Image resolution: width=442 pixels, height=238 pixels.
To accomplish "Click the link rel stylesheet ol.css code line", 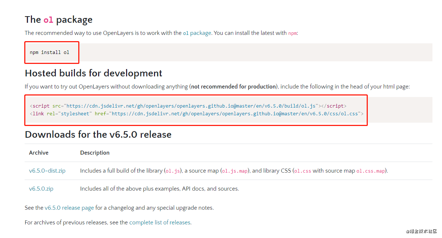I will pyautogui.click(x=197, y=114).
